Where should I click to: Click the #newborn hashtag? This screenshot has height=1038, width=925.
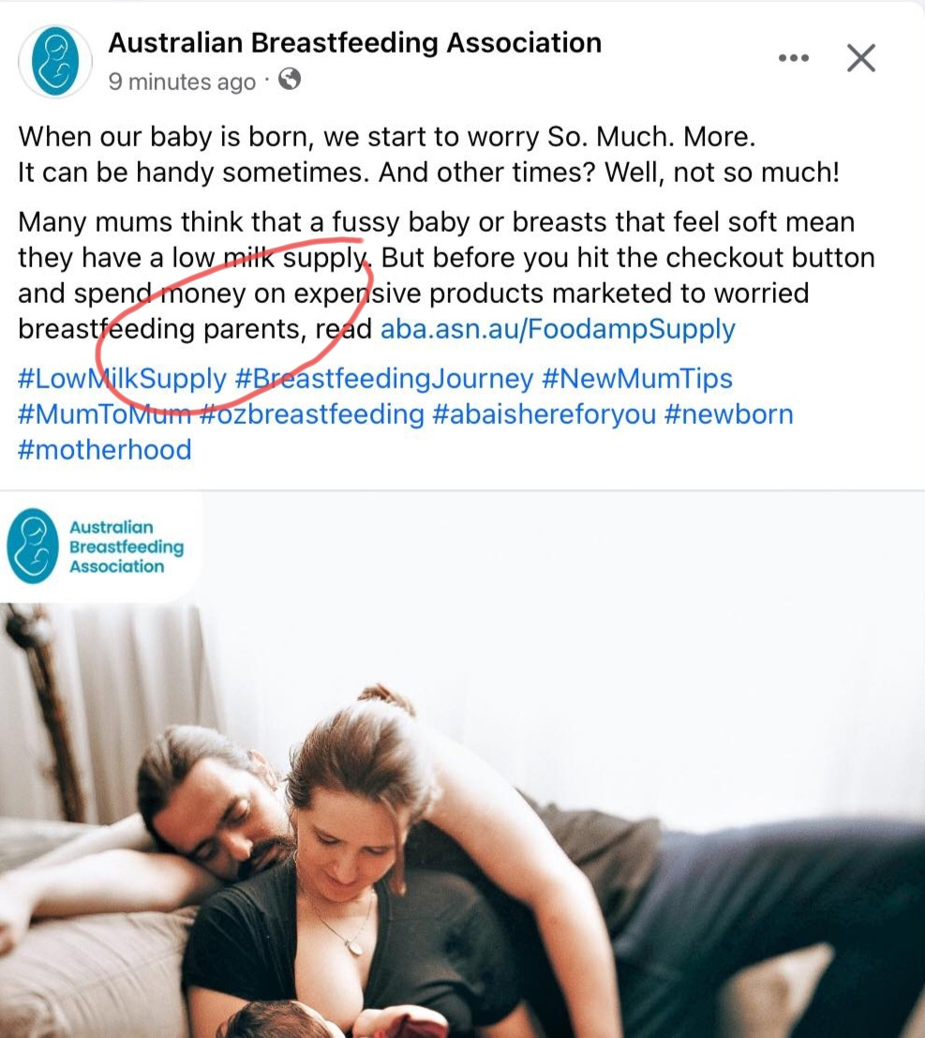pos(728,414)
